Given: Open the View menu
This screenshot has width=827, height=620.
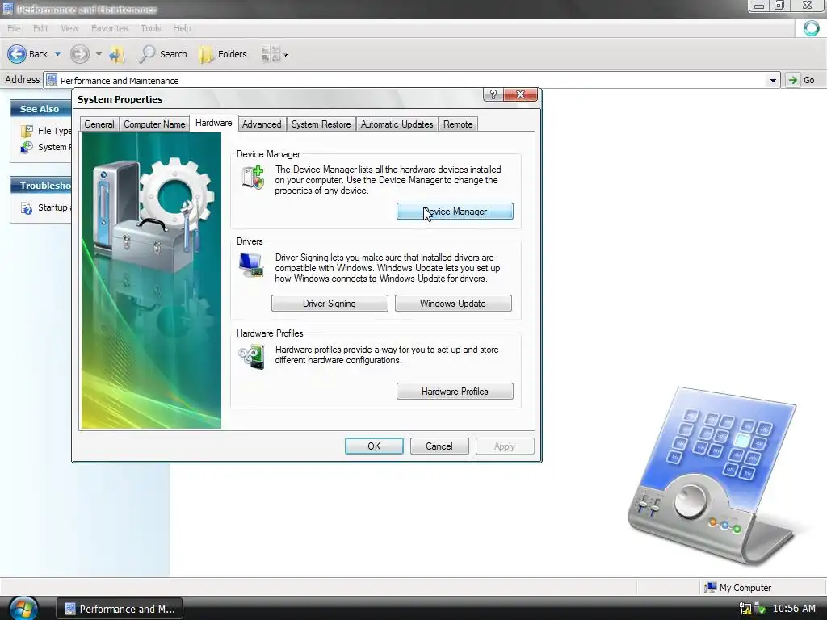Looking at the screenshot, I should [69, 28].
